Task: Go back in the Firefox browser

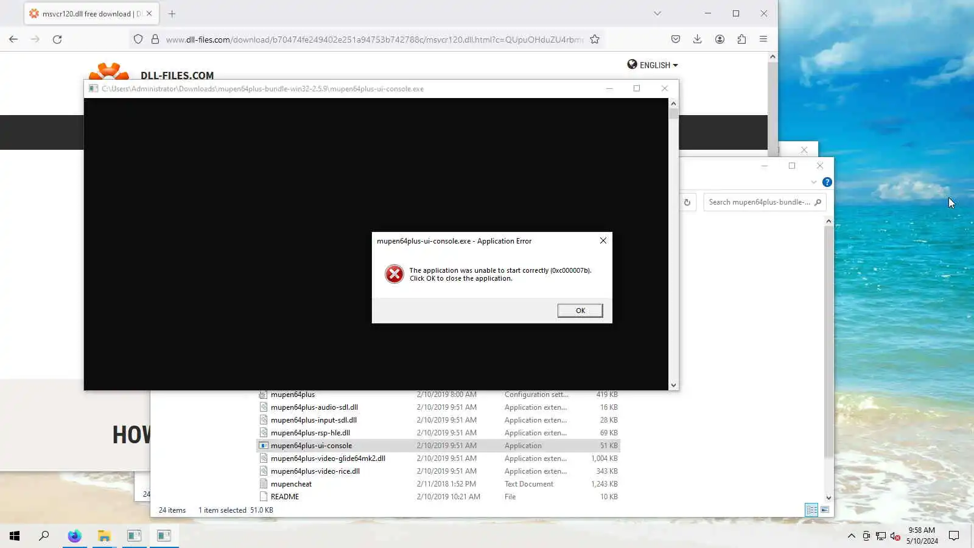Action: tap(13, 39)
